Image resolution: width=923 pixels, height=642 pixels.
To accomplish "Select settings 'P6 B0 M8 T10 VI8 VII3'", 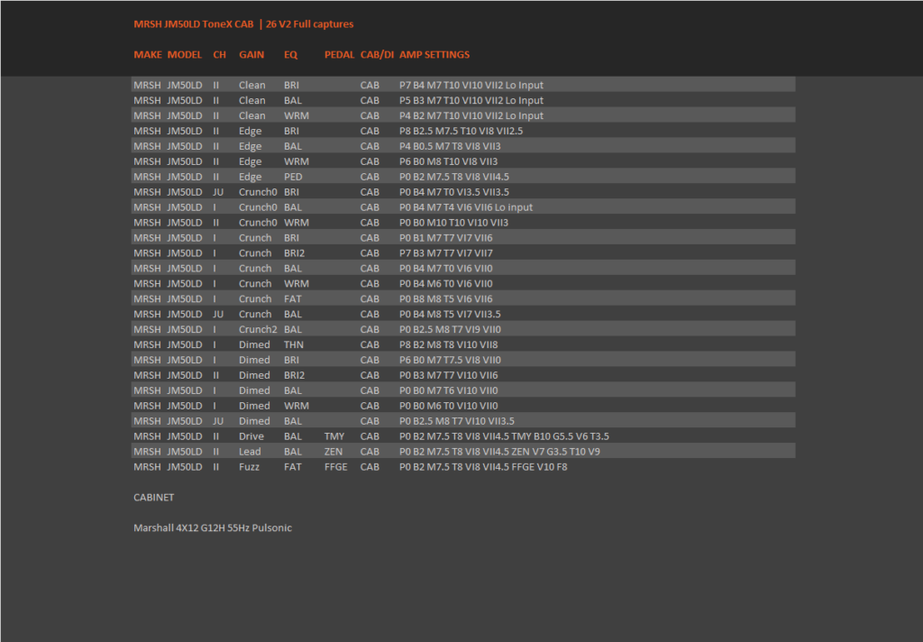I will pyautogui.click(x=448, y=162).
